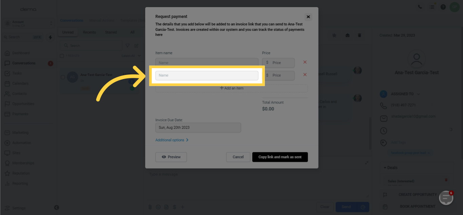Open the help question mark icon
Screen dimensions: 463x215
443,7
